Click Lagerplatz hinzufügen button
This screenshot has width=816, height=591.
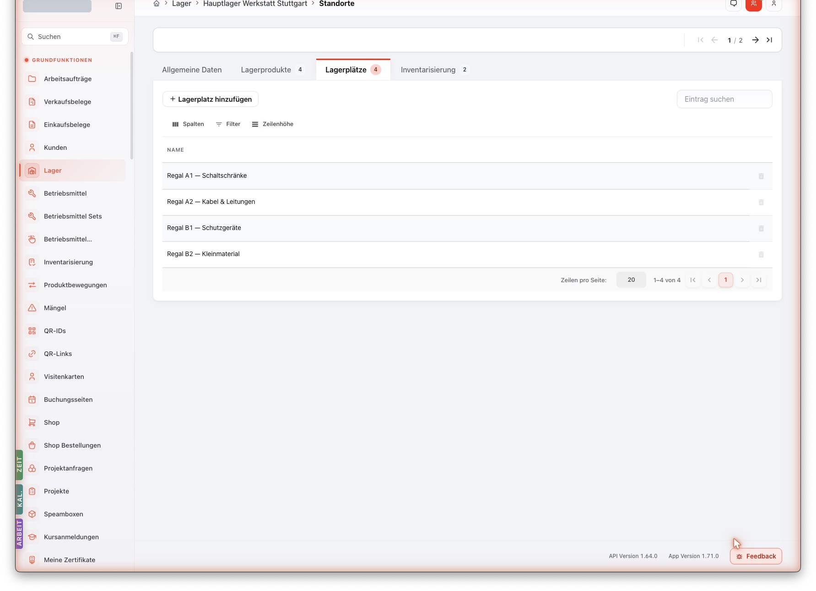[211, 99]
